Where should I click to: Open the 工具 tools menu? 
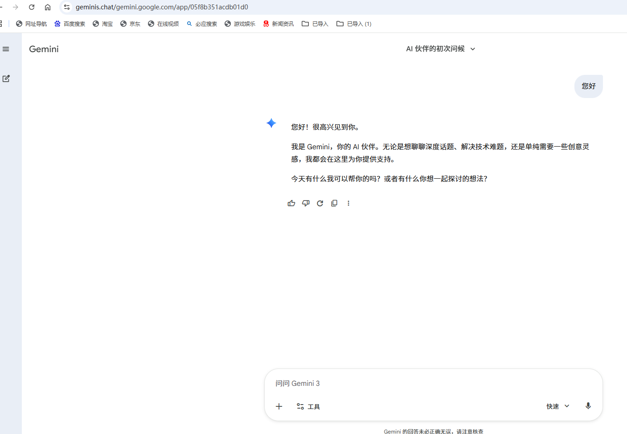click(x=308, y=406)
